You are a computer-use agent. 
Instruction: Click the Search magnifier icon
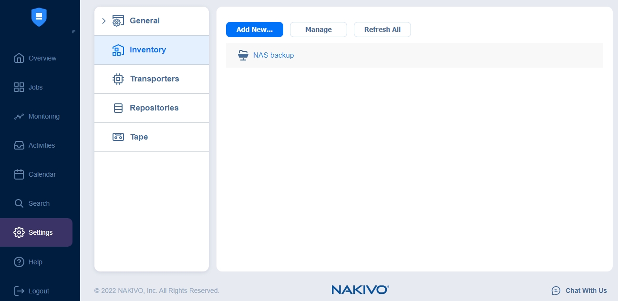pos(19,203)
